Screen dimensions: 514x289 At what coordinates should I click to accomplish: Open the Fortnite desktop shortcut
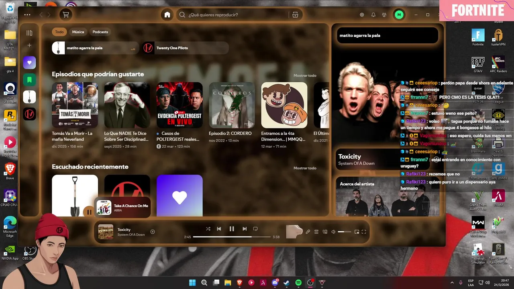click(478, 38)
